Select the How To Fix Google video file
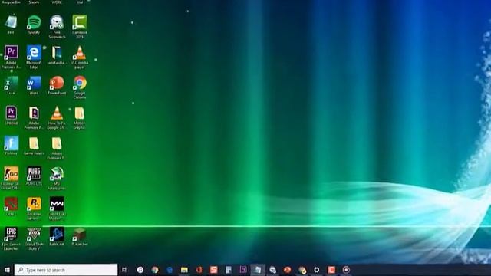Image resolution: width=491 pixels, height=276 pixels. tap(57, 117)
